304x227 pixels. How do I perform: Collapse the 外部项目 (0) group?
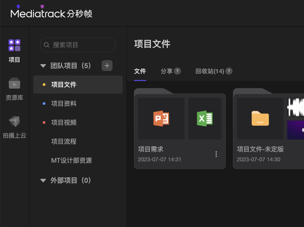pos(43,181)
